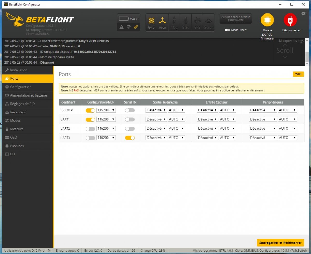The image size is (311, 254).
Task: Open UART3 Périphériques Désactivé dropdown
Action: (263, 138)
